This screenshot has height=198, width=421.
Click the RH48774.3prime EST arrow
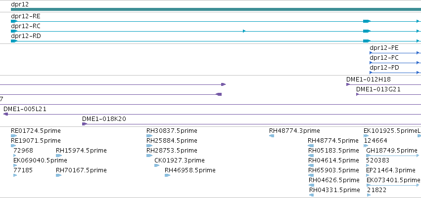272,136
